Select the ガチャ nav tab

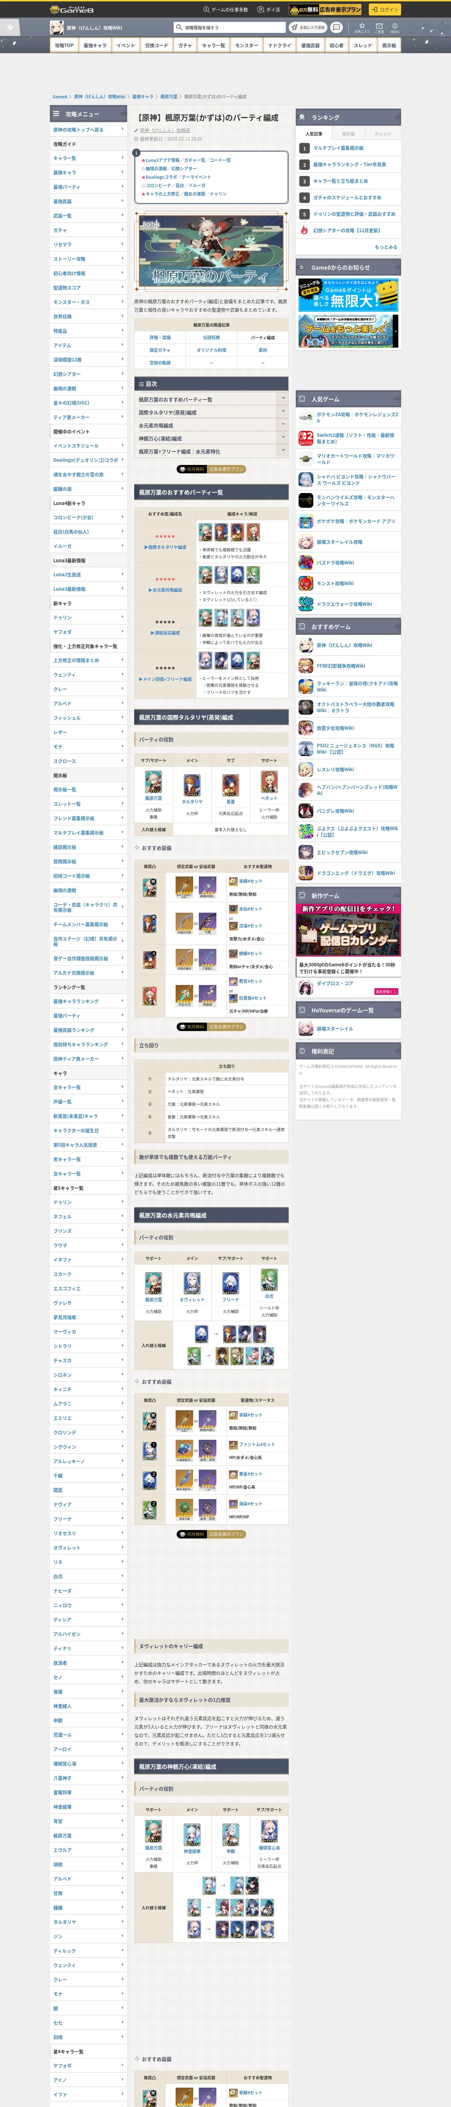coord(185,46)
